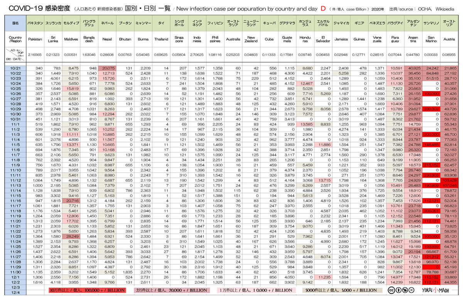Image resolution: width=463 pixels, height=298 pixels.
Task: Click the Bhutan column header
Action: pos(125,39)
